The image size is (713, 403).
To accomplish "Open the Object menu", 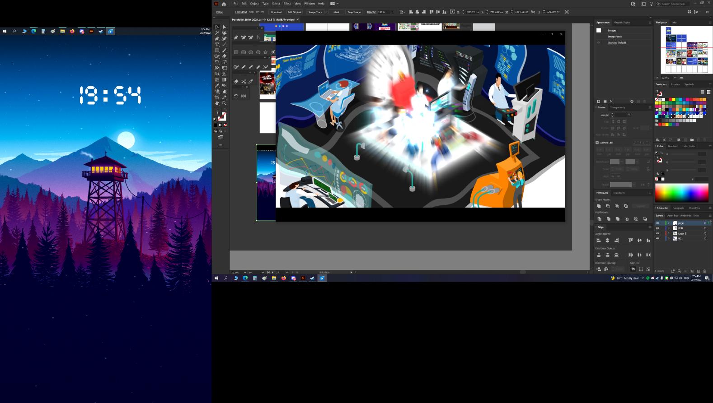I will click(x=254, y=4).
